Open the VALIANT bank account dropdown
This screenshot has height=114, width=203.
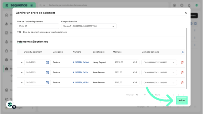tap(89, 26)
